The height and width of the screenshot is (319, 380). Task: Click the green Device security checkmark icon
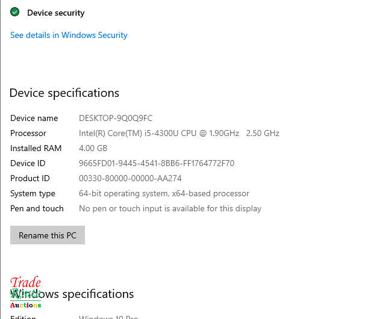(15, 12)
